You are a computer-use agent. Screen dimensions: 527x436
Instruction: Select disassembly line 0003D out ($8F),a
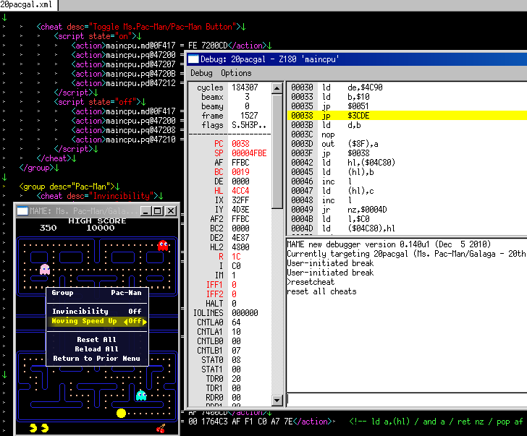[x=407, y=144]
